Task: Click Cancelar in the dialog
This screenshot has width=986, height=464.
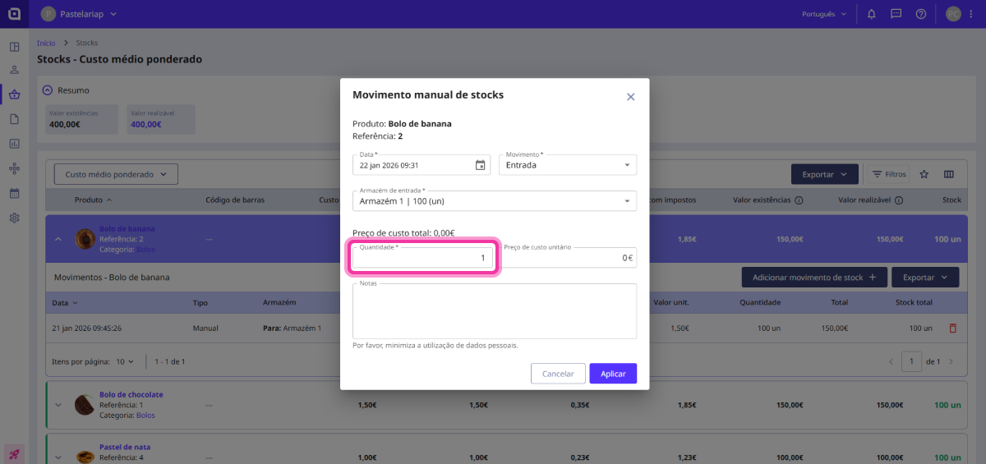Action: [558, 374]
